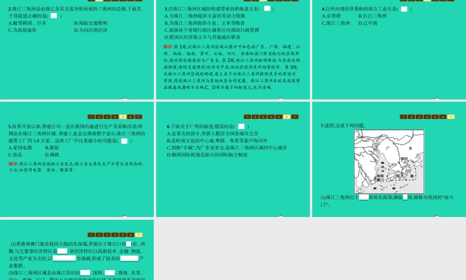Select option A.家用电器
Viewport: 466px width, 280px height.
(x=20, y=148)
